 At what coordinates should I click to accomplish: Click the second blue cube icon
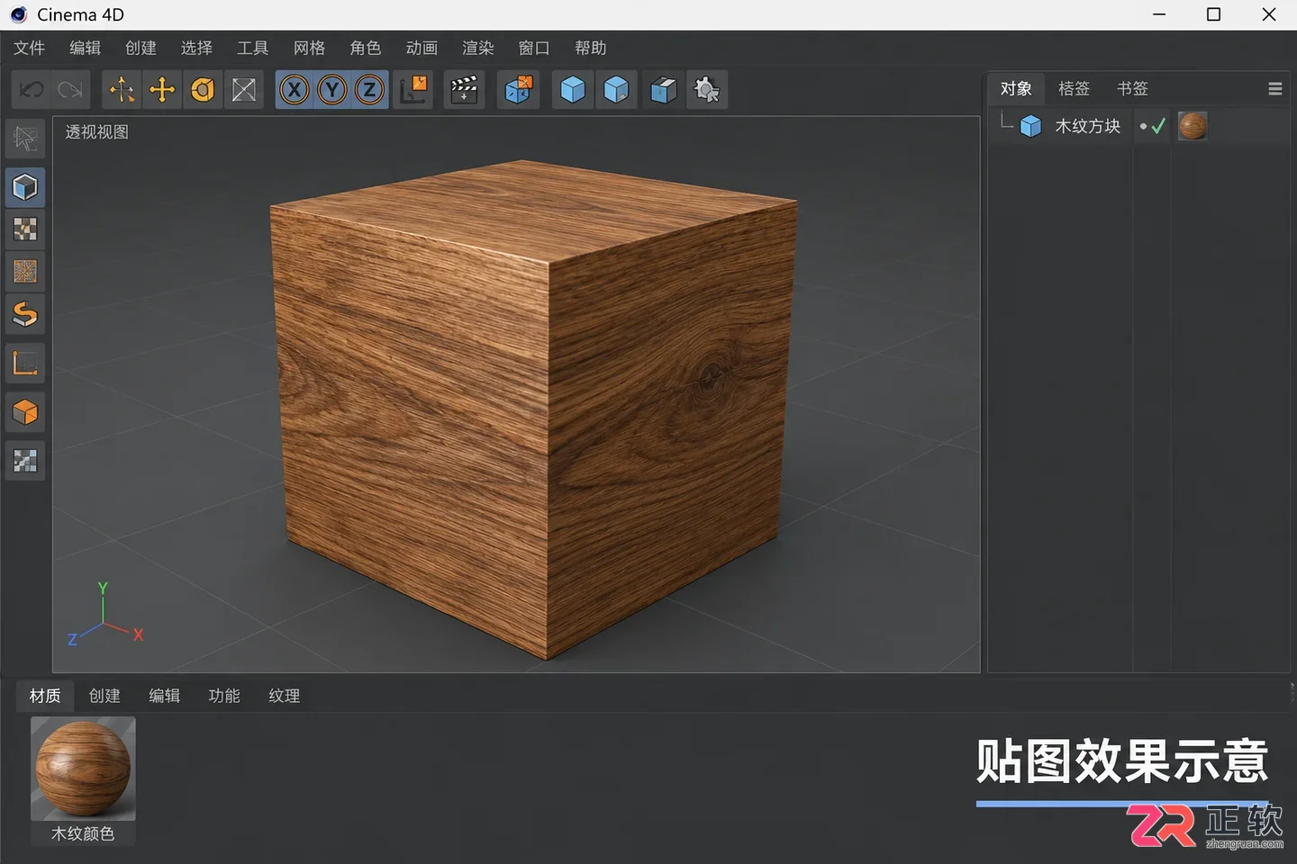(x=616, y=89)
